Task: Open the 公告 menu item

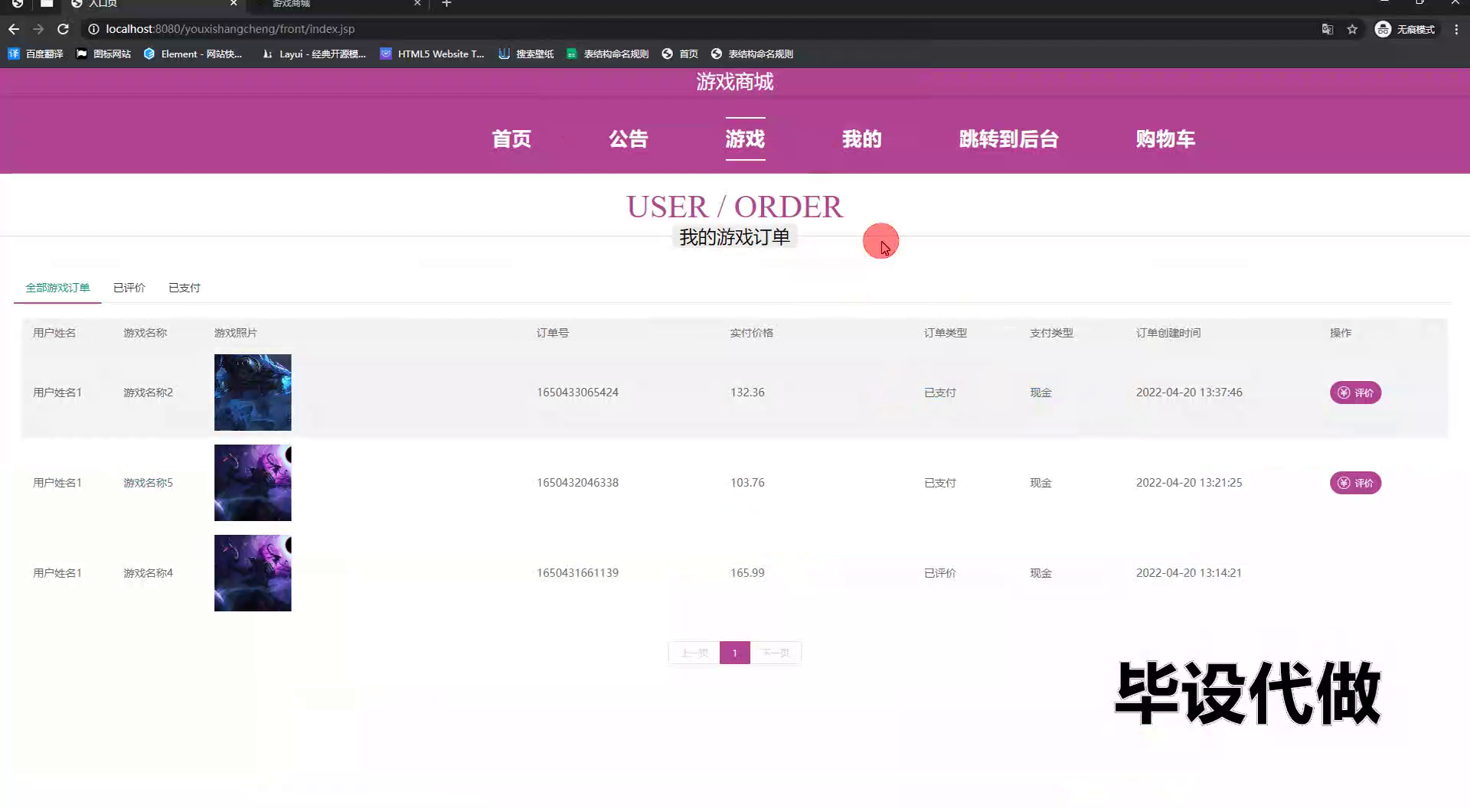Action: click(x=629, y=139)
